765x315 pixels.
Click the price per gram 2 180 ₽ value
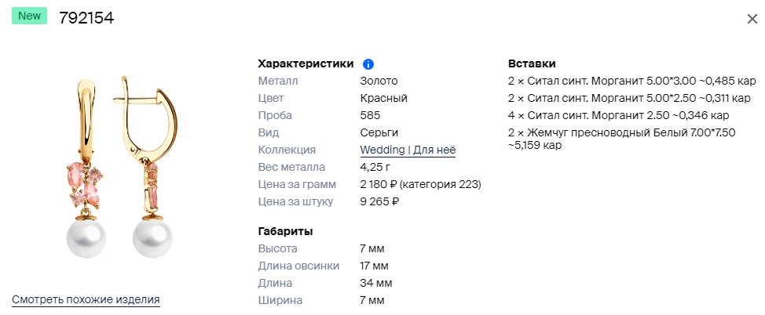coord(420,184)
